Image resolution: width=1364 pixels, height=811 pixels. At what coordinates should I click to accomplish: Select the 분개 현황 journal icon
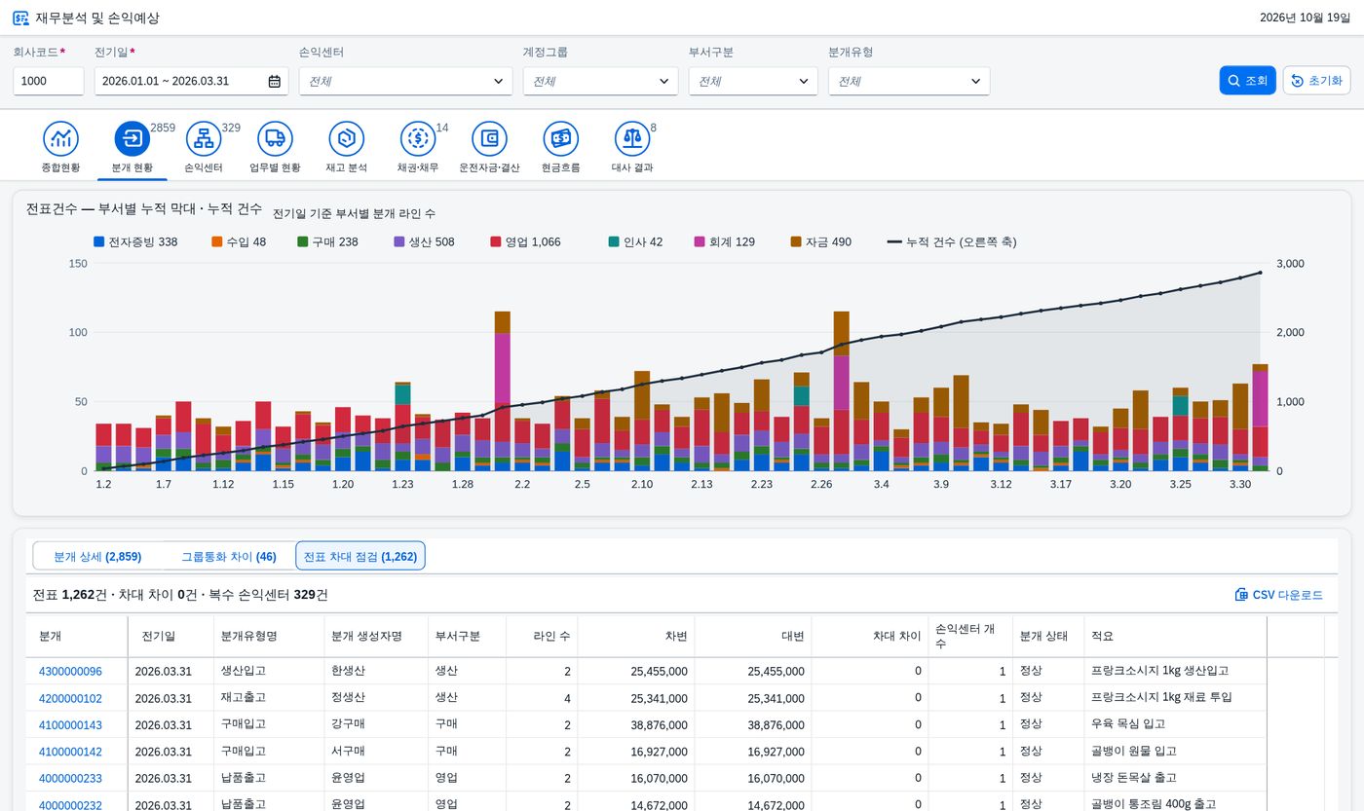(133, 139)
